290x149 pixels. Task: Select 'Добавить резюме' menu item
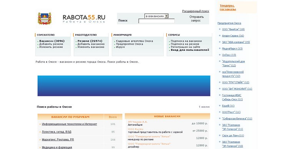[x=51, y=44]
